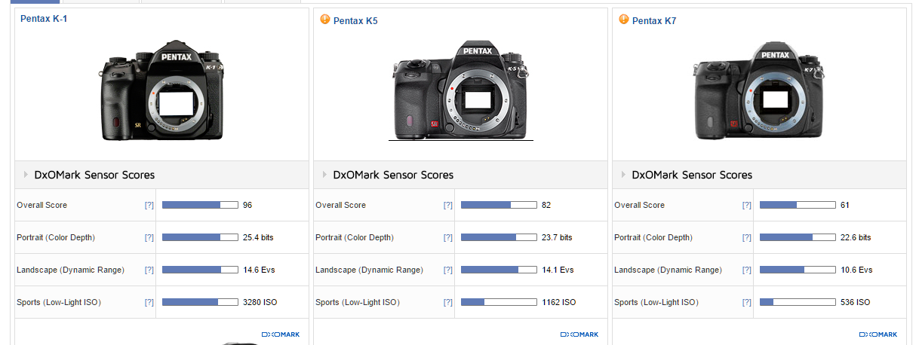Click the Pentax K7 camera image

[760, 90]
